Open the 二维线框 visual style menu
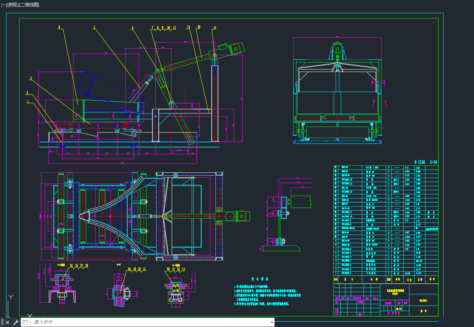The width and height of the screenshot is (474, 327). (29, 5)
